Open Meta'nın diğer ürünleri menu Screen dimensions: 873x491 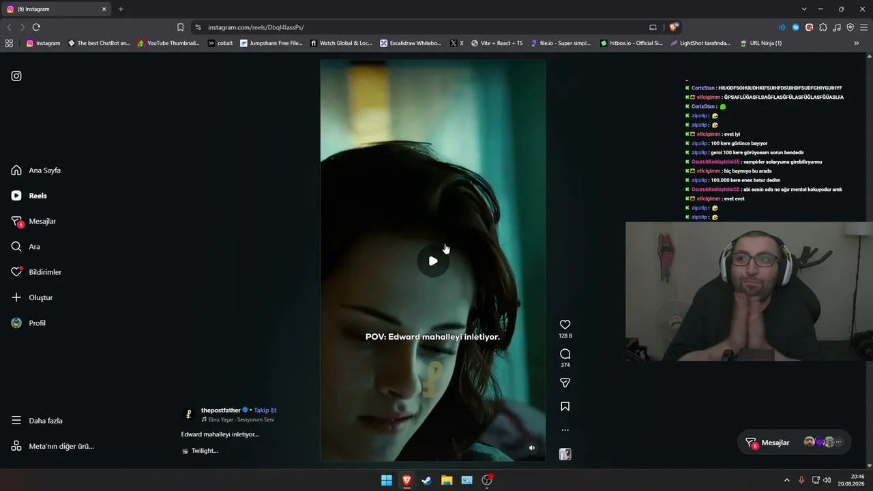(x=53, y=446)
